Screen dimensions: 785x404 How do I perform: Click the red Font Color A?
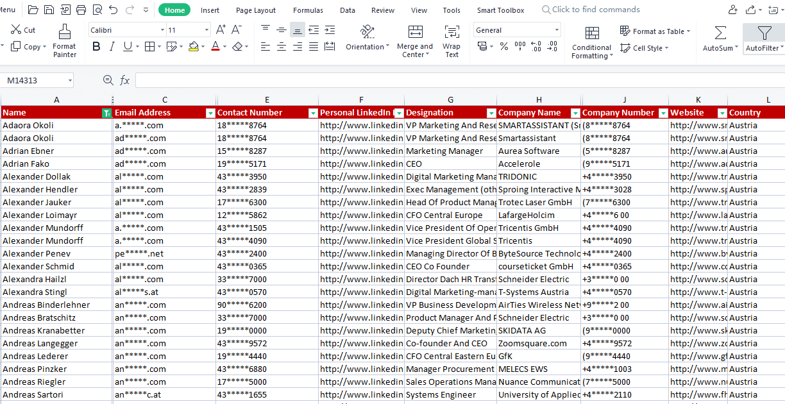pos(215,47)
